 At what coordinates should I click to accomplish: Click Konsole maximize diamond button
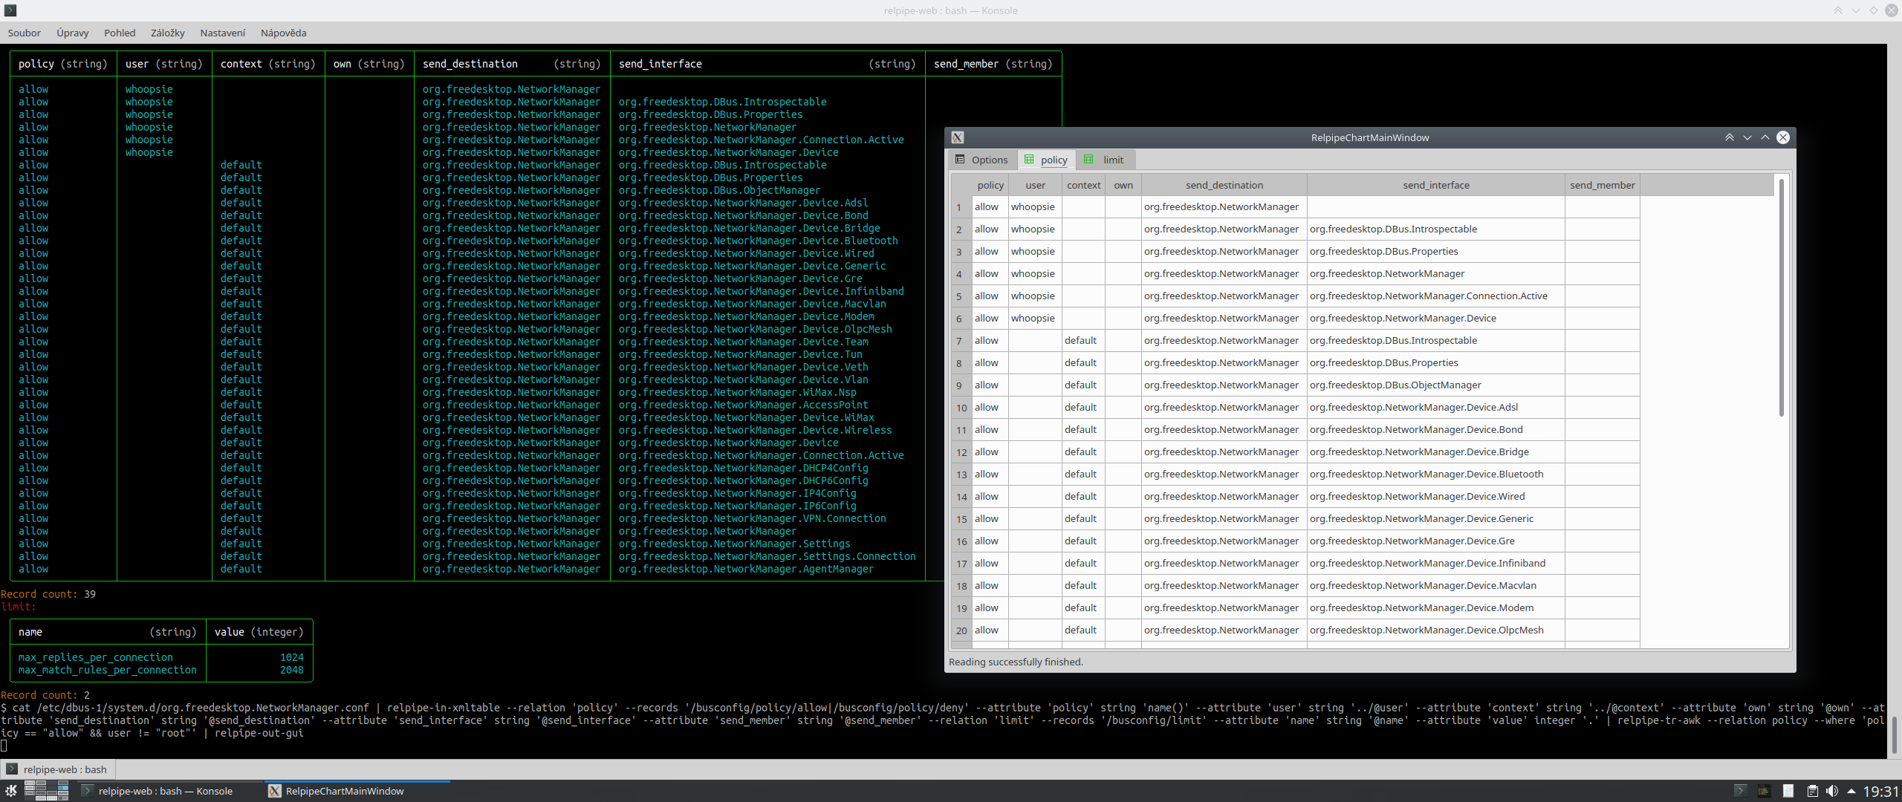pyautogui.click(x=1874, y=10)
